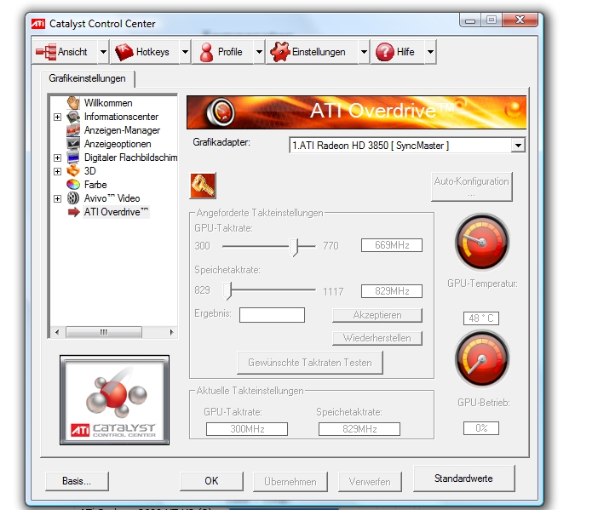Click the 48 °C temperature readout
This screenshot has width=598, height=510.
tap(481, 318)
